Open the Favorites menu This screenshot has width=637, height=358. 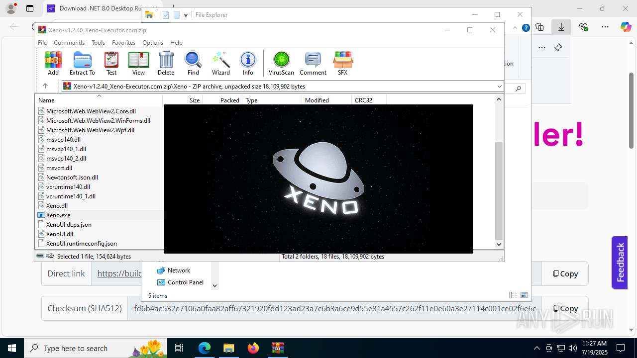click(123, 43)
